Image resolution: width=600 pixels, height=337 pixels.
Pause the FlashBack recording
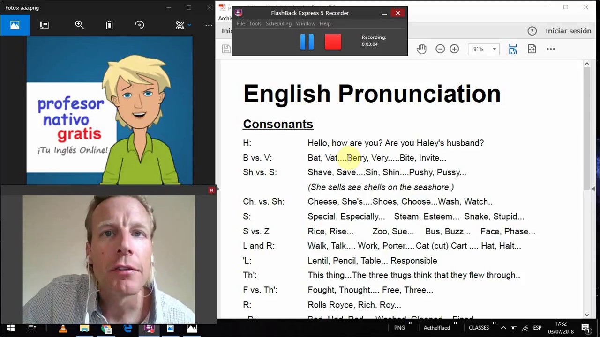tap(307, 42)
